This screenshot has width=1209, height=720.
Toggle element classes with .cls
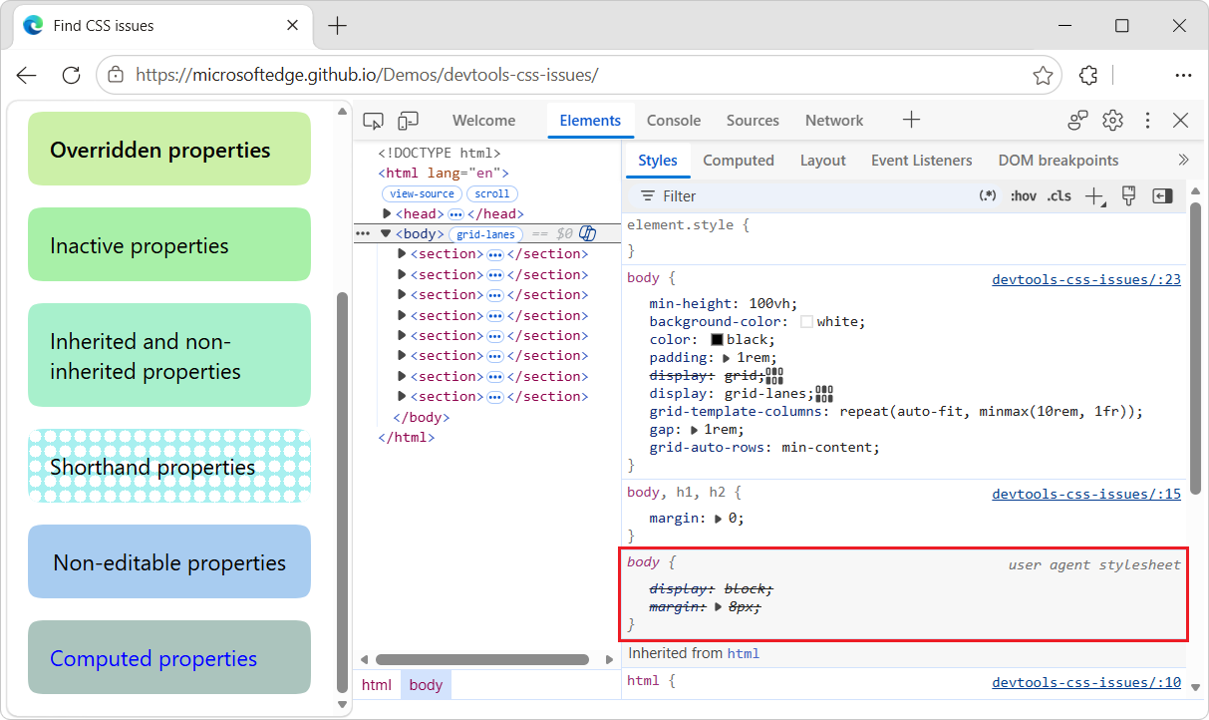(1059, 195)
